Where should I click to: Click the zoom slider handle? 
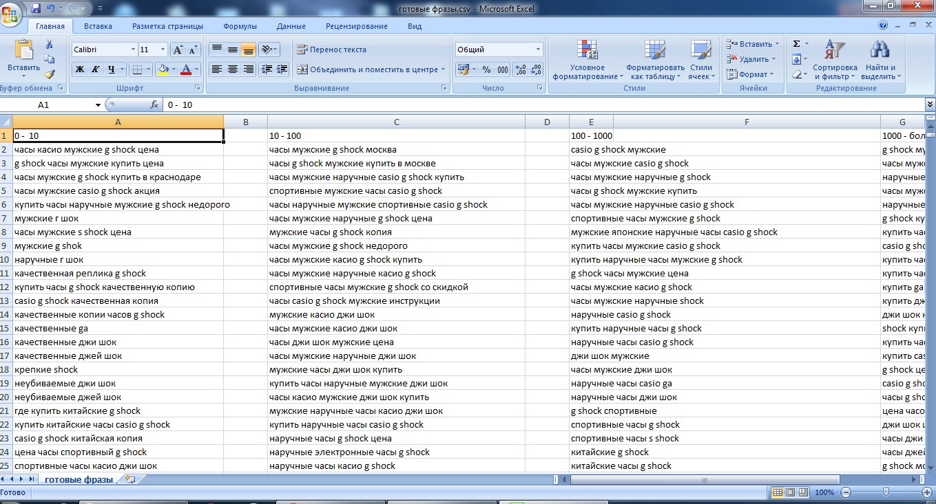(x=885, y=492)
